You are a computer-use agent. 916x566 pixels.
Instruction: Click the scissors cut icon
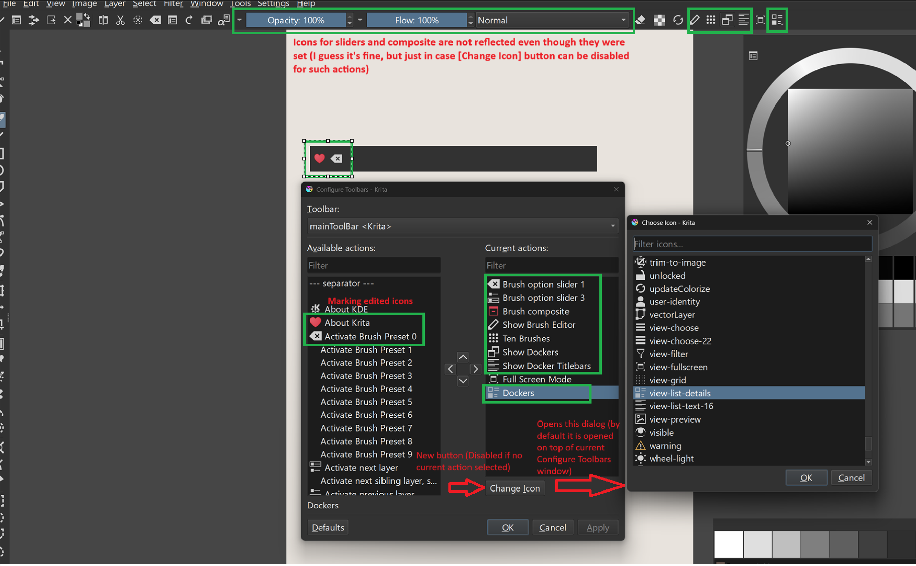(120, 20)
